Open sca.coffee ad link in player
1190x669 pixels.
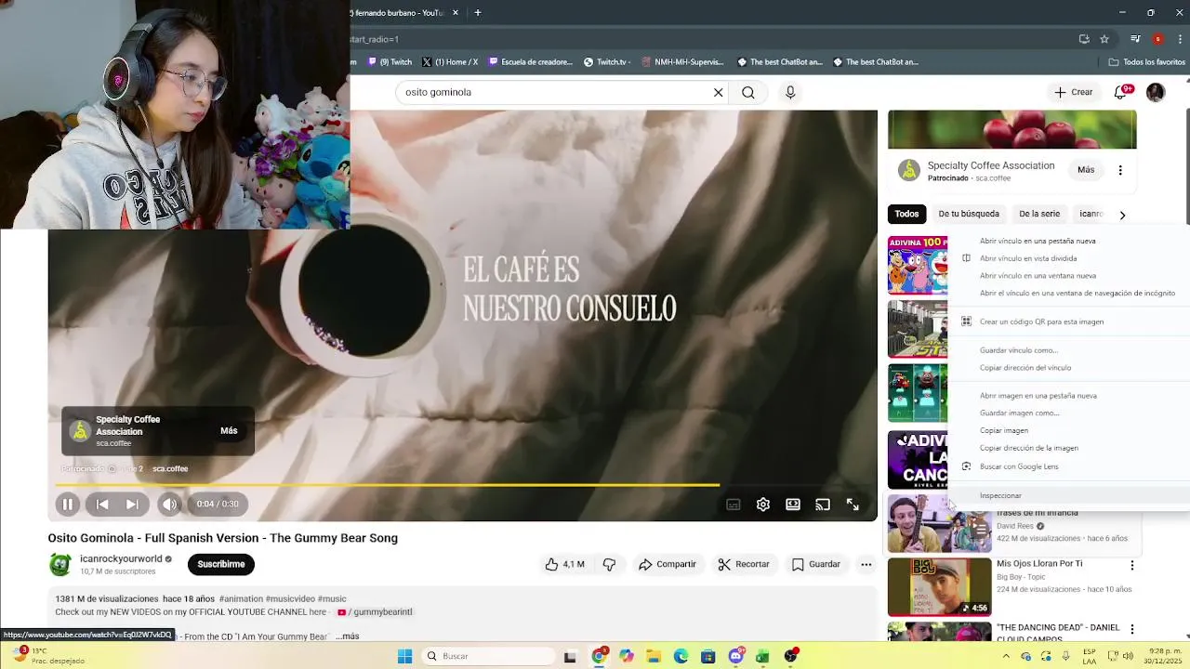pyautogui.click(x=170, y=469)
